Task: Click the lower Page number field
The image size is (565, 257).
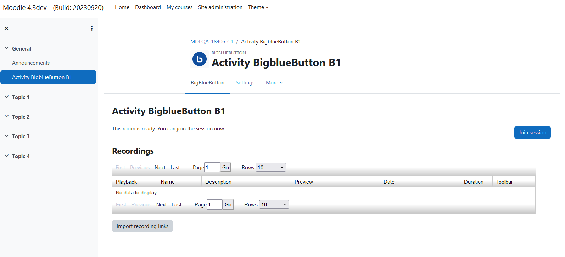Action: click(x=214, y=205)
